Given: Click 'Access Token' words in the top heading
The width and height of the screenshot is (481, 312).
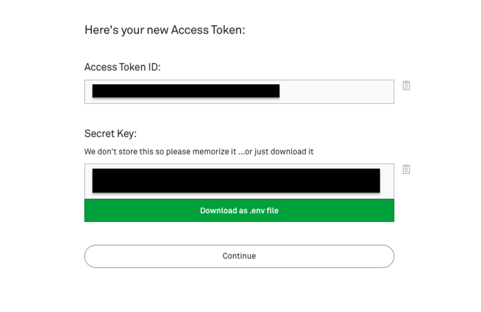Looking at the screenshot, I should click(207, 30).
